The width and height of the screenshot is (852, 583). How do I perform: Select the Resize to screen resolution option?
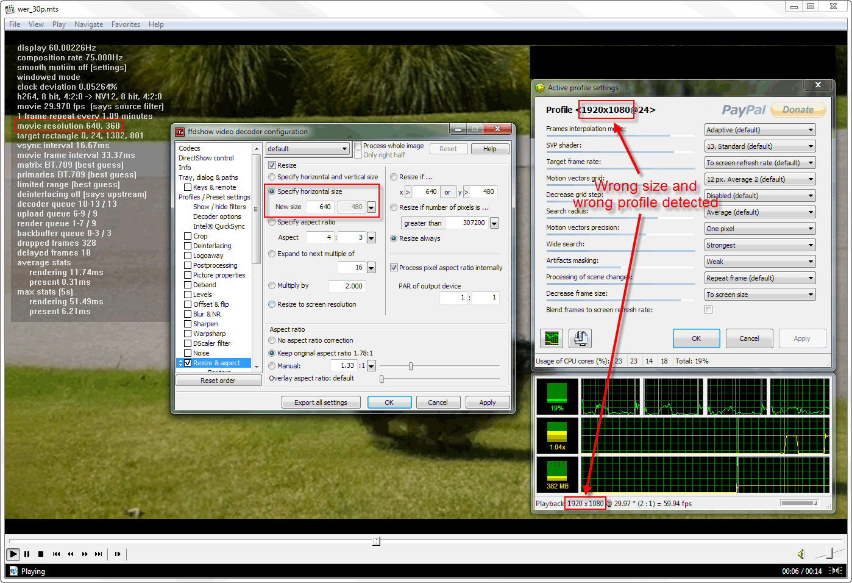(x=272, y=304)
